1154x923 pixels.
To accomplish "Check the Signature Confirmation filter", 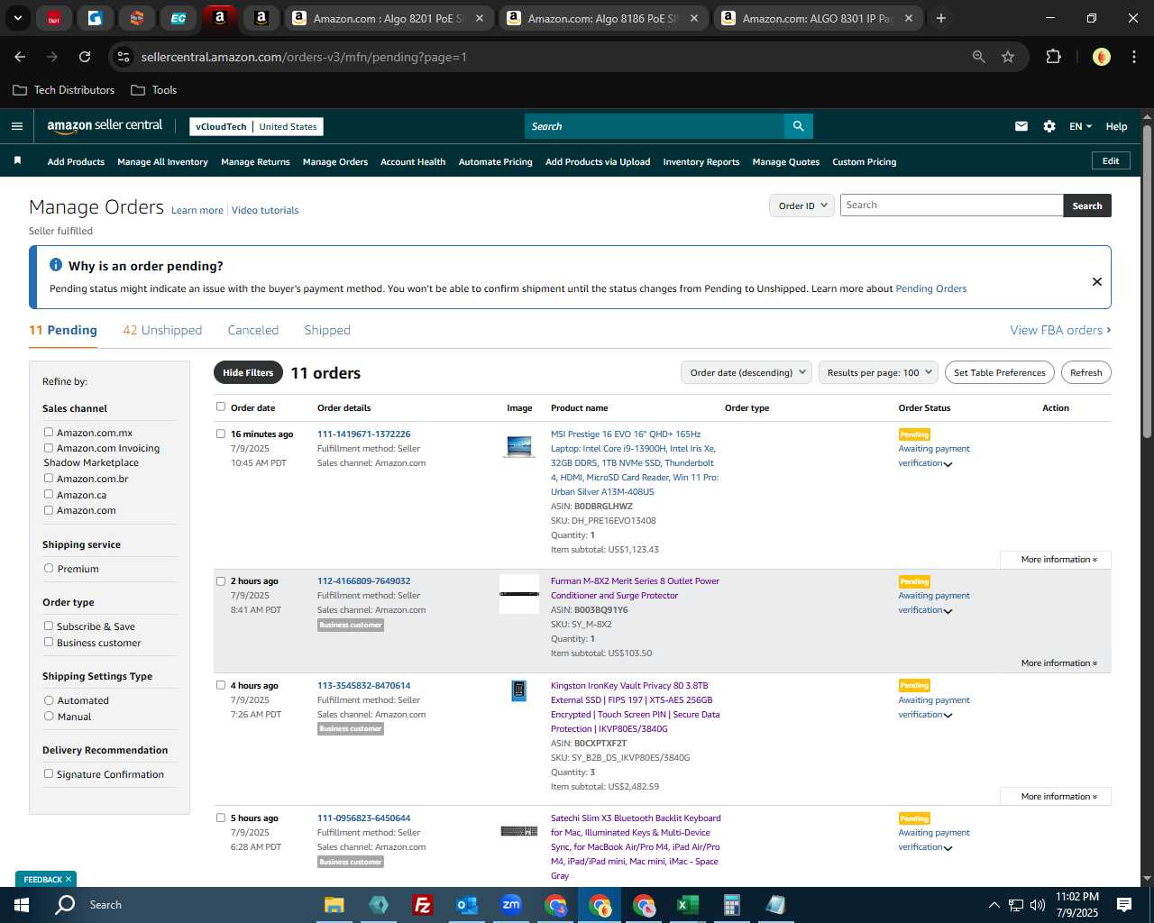I will (49, 773).
